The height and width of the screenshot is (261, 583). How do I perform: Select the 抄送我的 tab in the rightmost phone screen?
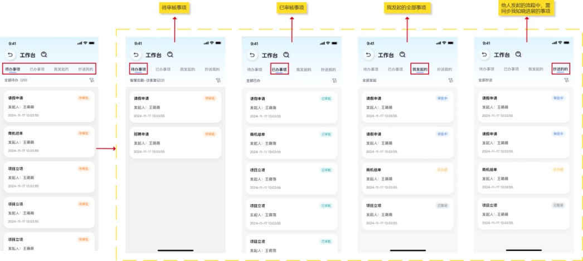[561, 69]
